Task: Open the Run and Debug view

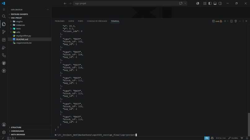Action: pyautogui.click(x=4, y=48)
